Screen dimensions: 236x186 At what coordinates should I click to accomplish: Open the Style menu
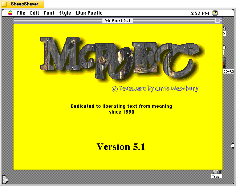point(65,13)
